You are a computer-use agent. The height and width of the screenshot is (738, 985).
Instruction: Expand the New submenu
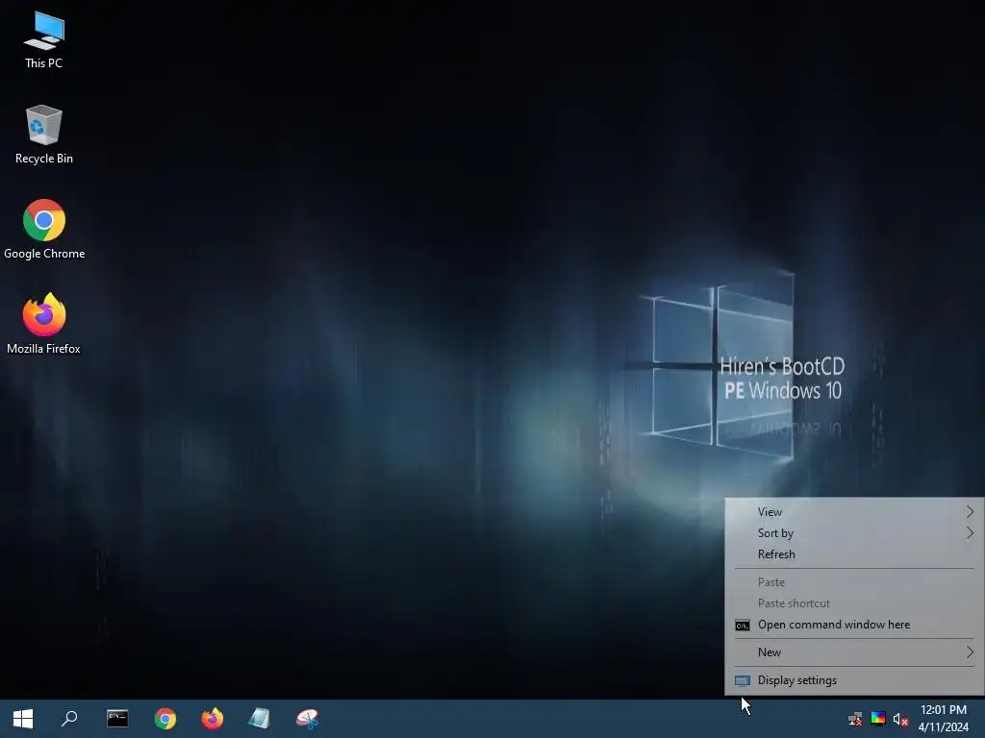(x=854, y=652)
